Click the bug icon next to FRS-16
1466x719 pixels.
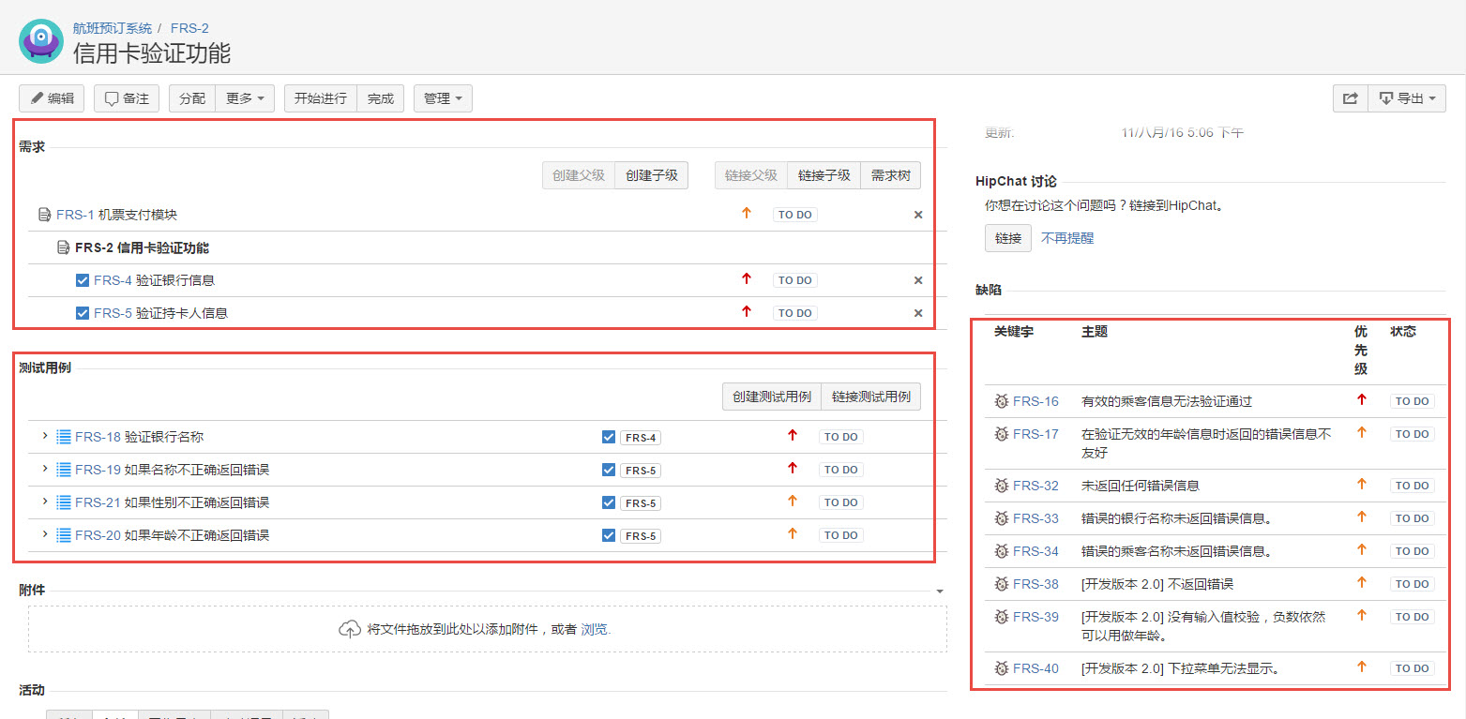(1001, 401)
